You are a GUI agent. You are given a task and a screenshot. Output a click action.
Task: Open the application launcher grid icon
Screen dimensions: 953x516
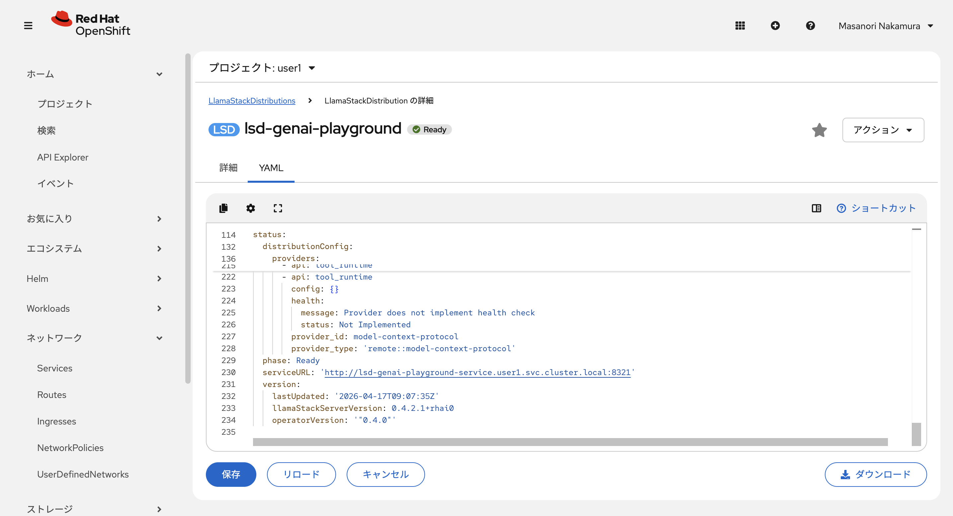pos(740,26)
